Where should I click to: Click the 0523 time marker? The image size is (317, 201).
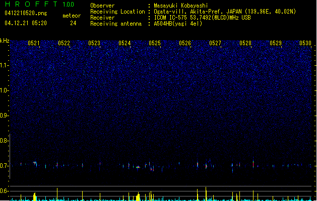coord(94,43)
